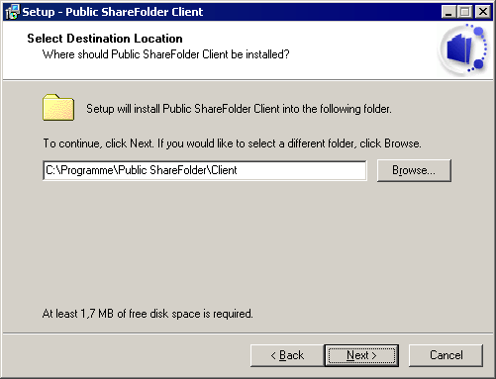The height and width of the screenshot is (379, 496).
Task: Continue installation with Next button
Action: point(361,355)
